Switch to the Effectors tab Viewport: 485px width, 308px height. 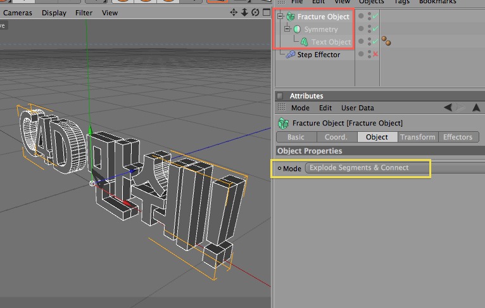click(458, 137)
